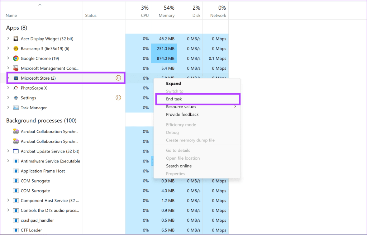The height and width of the screenshot is (235, 367).
Task: Click the collapse chevron above the Name column
Action: [x=39, y=5]
